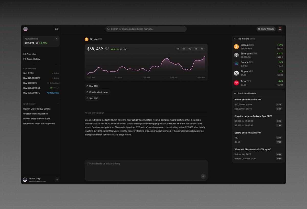The width and height of the screenshot is (307, 209).
Task: Click Bitcoin's +4.1% change in Top movers
Action: 280,45
